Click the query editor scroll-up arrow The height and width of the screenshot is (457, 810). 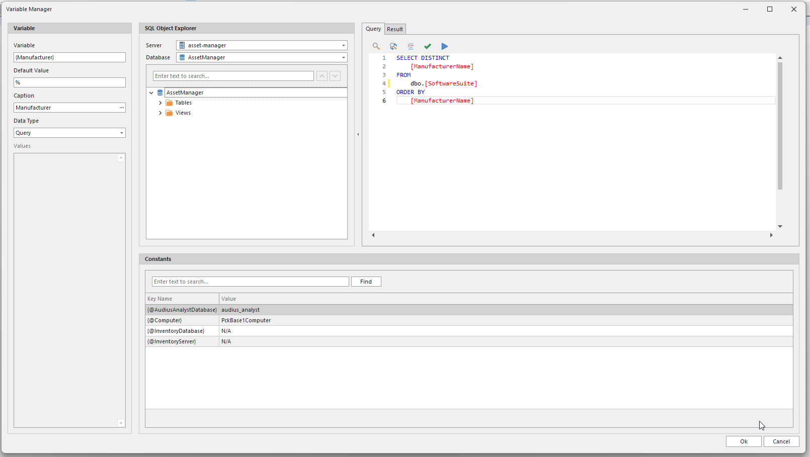pyautogui.click(x=780, y=58)
